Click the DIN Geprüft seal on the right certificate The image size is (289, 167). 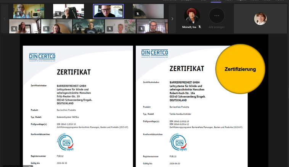click(x=178, y=142)
